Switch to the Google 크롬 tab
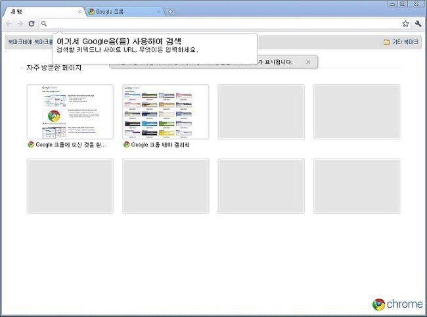The image size is (427, 317). (125, 12)
